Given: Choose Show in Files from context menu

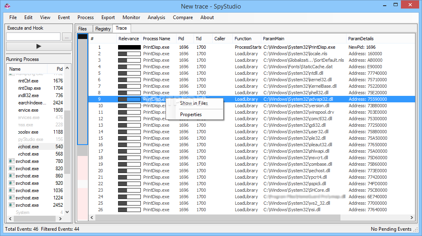Looking at the screenshot, I should coord(194,103).
